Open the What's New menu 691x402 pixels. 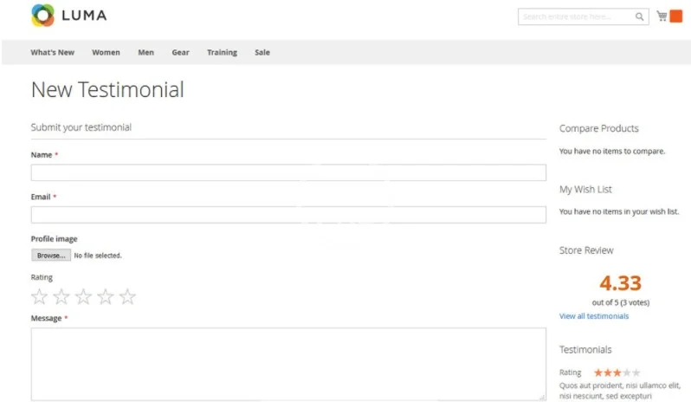point(52,53)
